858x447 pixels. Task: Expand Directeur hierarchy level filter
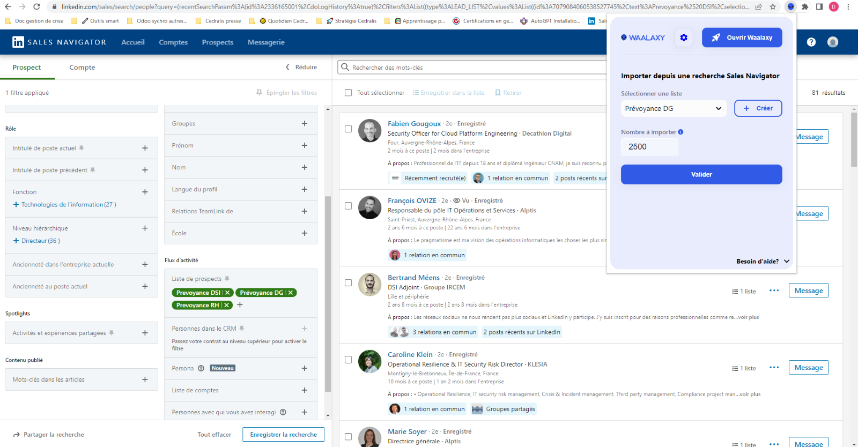[36, 241]
